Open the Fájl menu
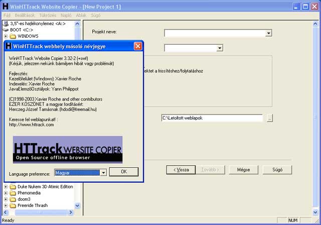The image size is (321, 225). 7,16
